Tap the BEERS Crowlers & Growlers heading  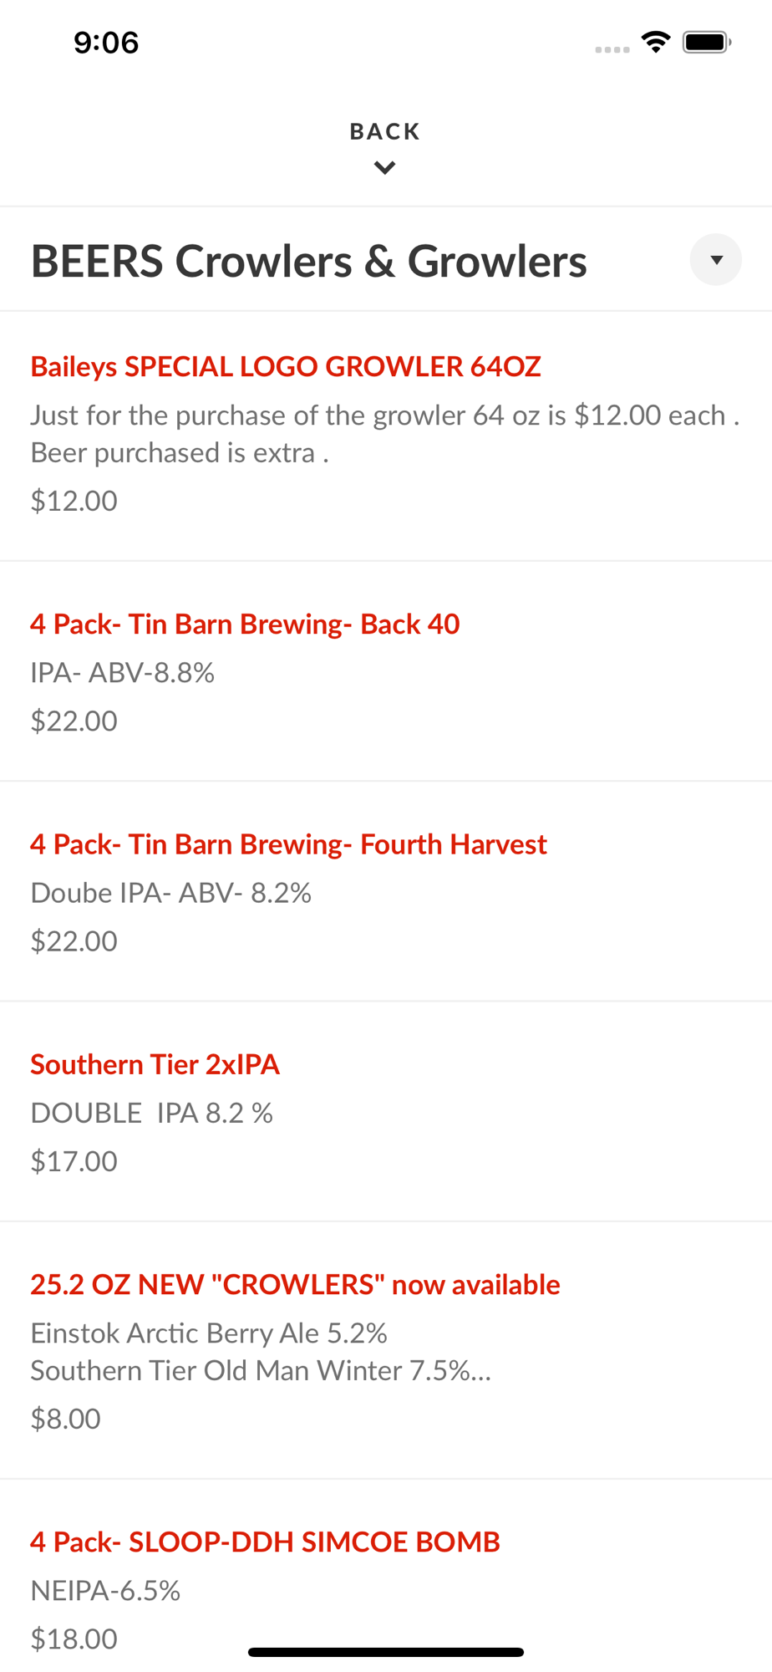pos(308,261)
